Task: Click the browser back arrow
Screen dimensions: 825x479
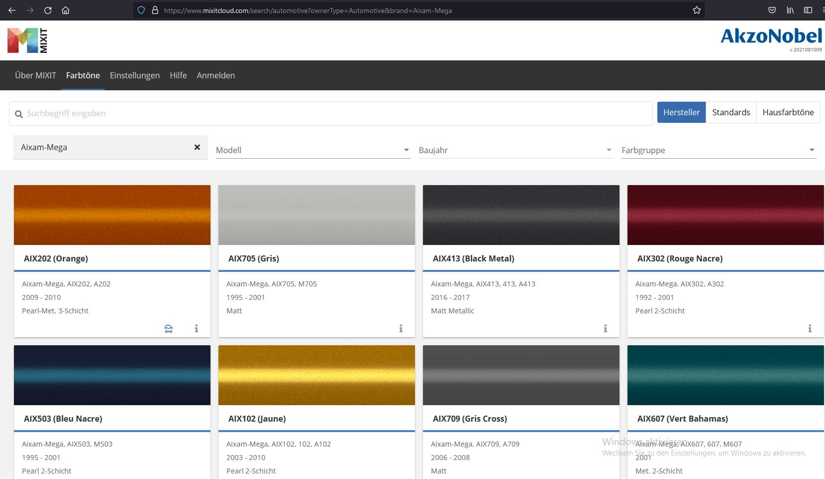Action: coord(12,10)
